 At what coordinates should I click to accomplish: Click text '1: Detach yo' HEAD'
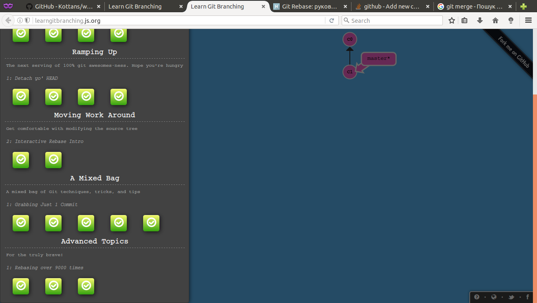pyautogui.click(x=32, y=78)
